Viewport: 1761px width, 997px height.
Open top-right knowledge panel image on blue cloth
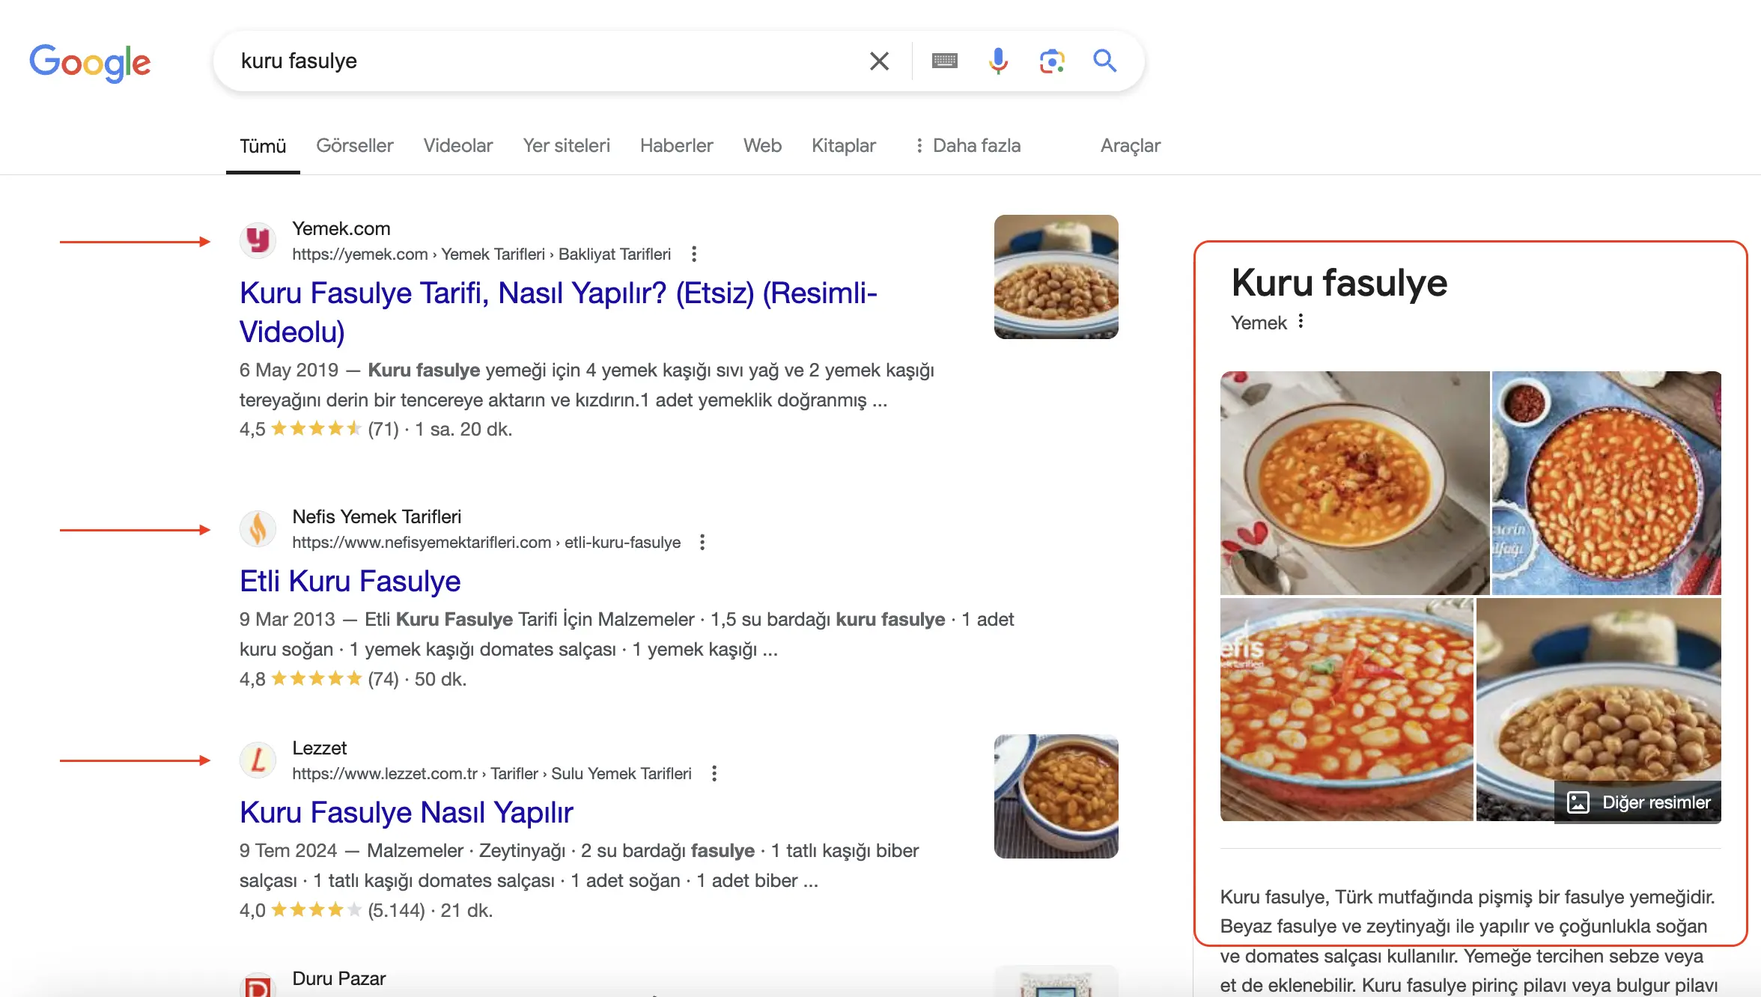click(1607, 483)
